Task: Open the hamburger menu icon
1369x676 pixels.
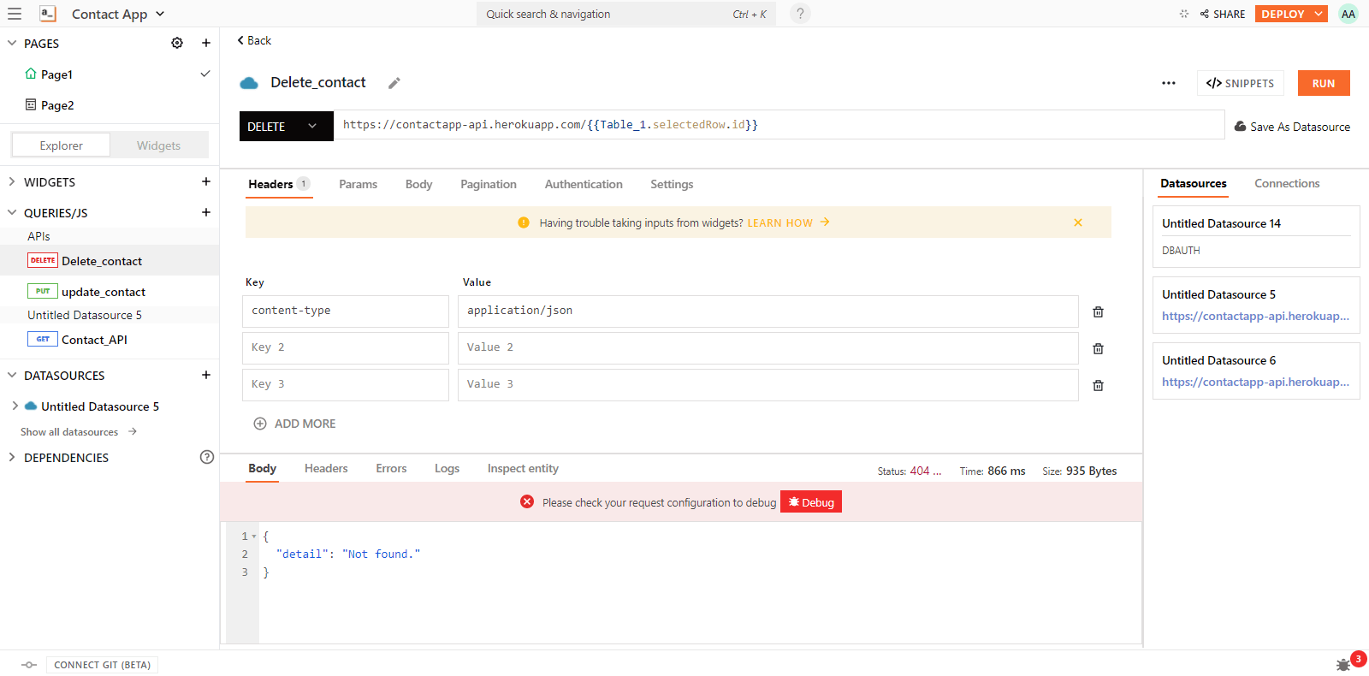Action: tap(15, 14)
